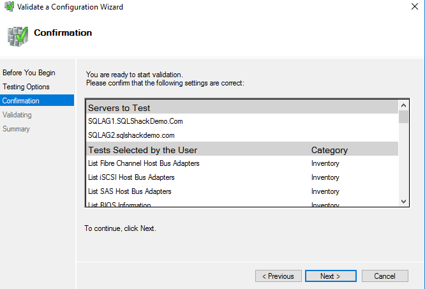Select the Confirmation step in sidebar
Screen dimensions: 425x289
pos(21,101)
